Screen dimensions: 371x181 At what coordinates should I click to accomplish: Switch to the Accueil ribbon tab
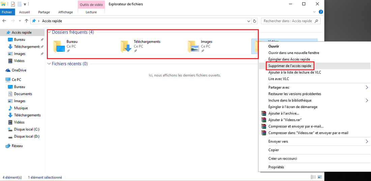click(24, 12)
